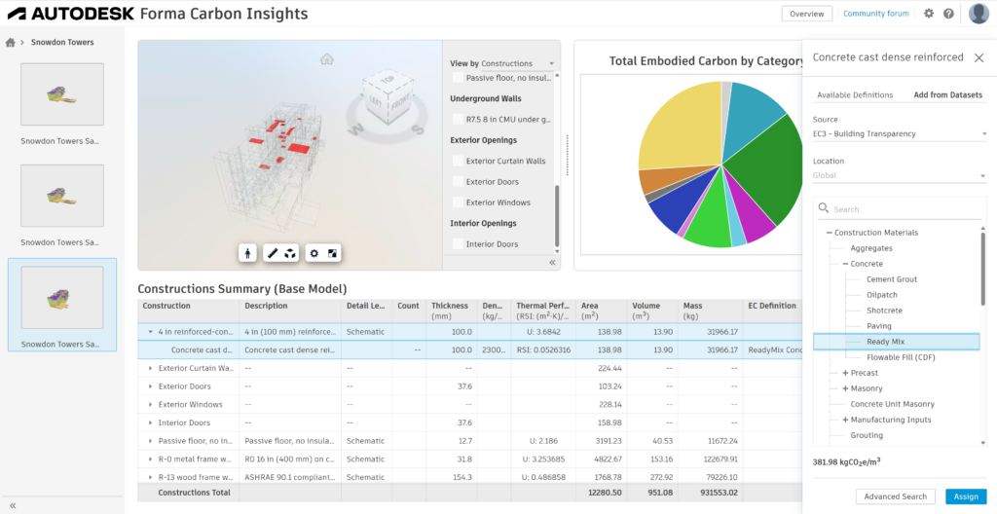997x514 pixels.
Task: Expand the Masonry tree node
Action: tap(846, 388)
